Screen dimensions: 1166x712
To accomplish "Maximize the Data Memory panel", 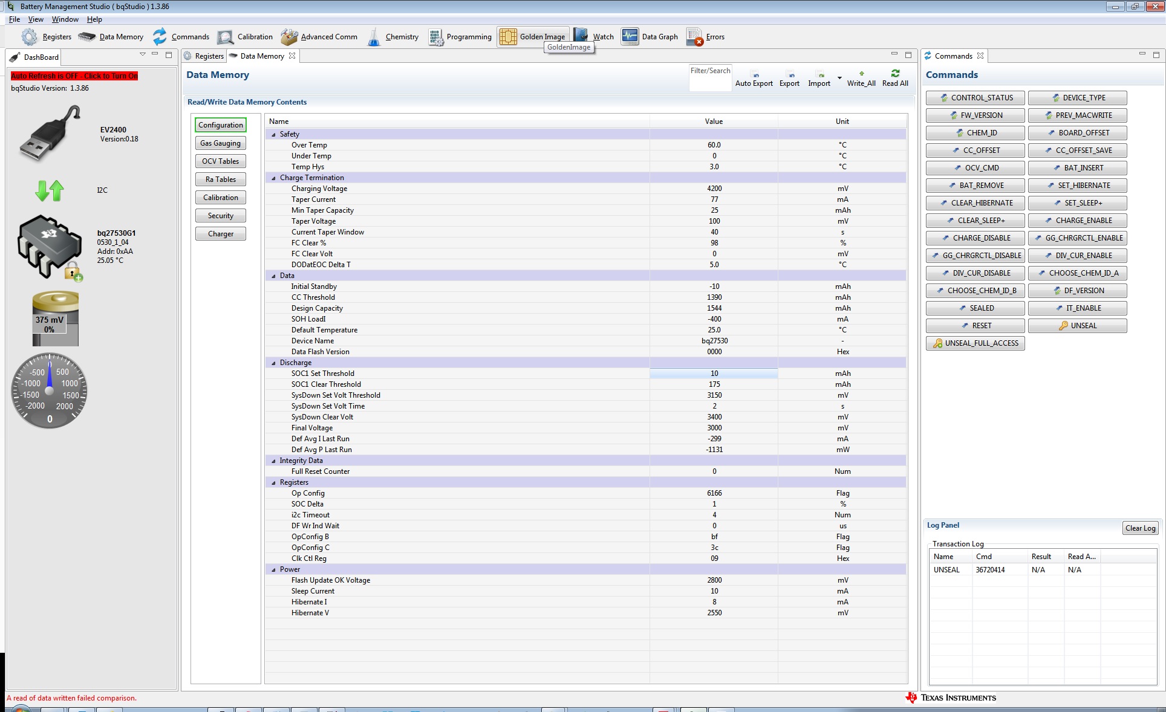I will pyautogui.click(x=908, y=54).
